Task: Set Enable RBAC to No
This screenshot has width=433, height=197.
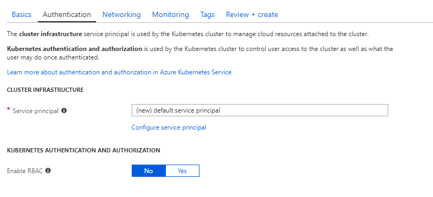Action: click(149, 170)
